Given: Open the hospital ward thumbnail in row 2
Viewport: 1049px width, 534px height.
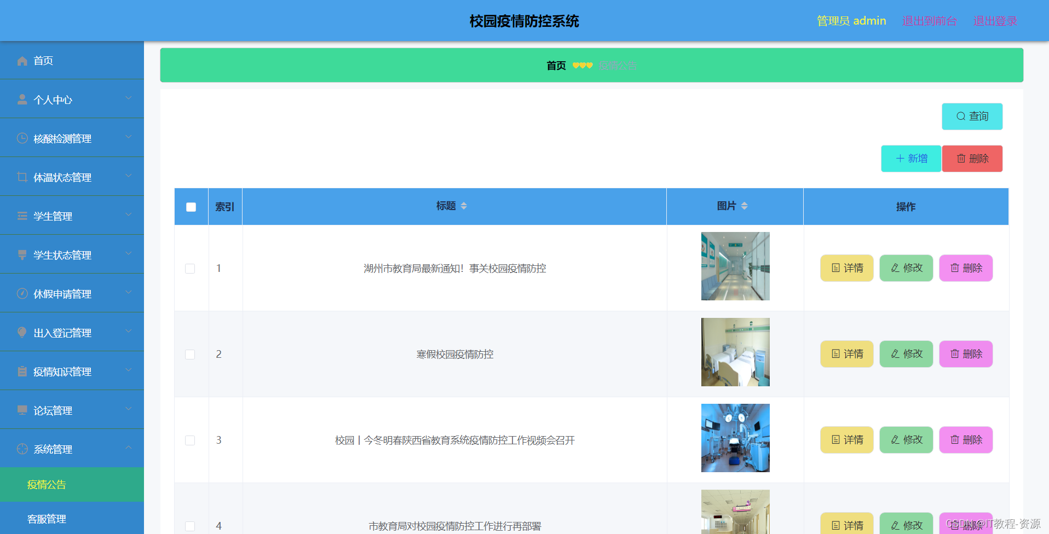Looking at the screenshot, I should (x=735, y=352).
